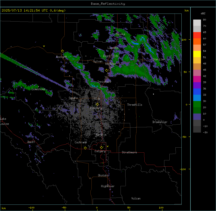Click the Strathmore map label
This screenshot has height=211, width=216.
(x=129, y=152)
